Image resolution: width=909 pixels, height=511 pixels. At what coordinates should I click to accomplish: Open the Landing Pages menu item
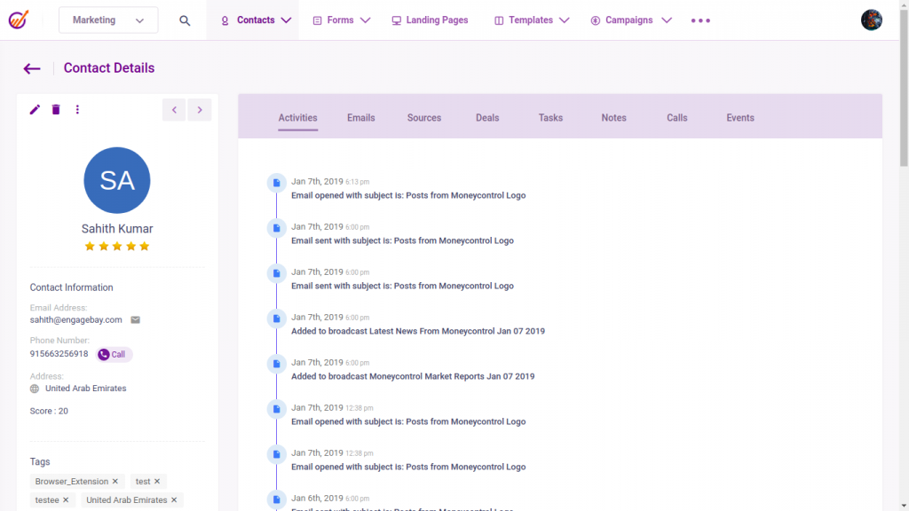point(430,20)
